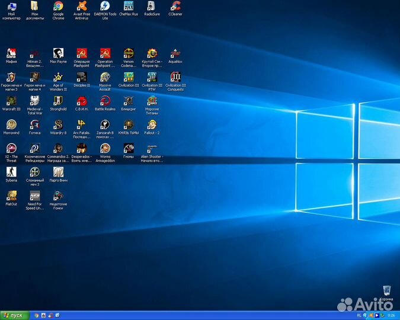Select the Google Chrome desktop shortcut
Screen dimensions: 400x320
(58, 11)
